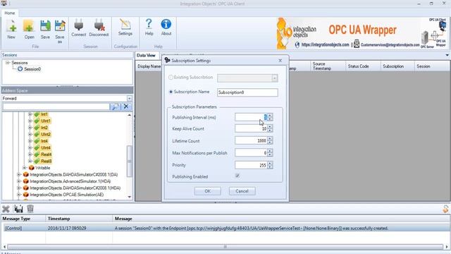Click the Publishing Interval value field
Image resolution: width=451 pixels, height=254 pixels.
tap(251, 117)
